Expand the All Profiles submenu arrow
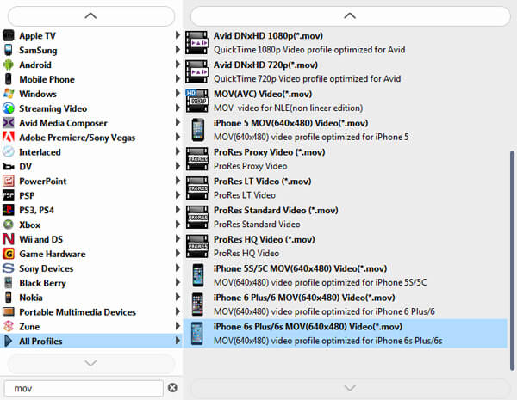 pos(178,341)
